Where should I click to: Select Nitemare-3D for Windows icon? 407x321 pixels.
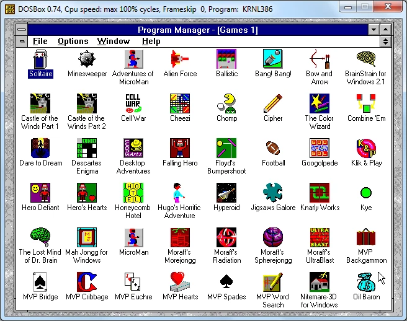tap(320, 282)
